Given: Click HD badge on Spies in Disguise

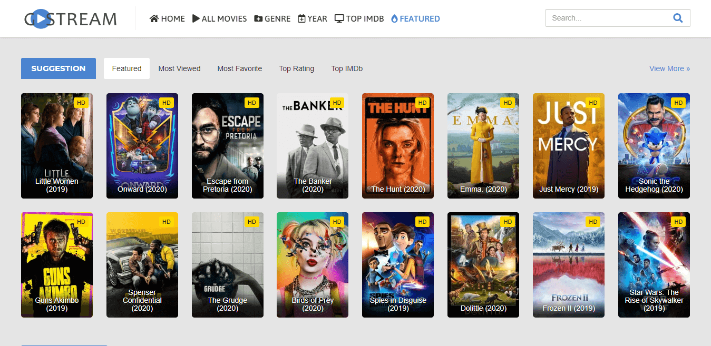Looking at the screenshot, I should [x=423, y=222].
